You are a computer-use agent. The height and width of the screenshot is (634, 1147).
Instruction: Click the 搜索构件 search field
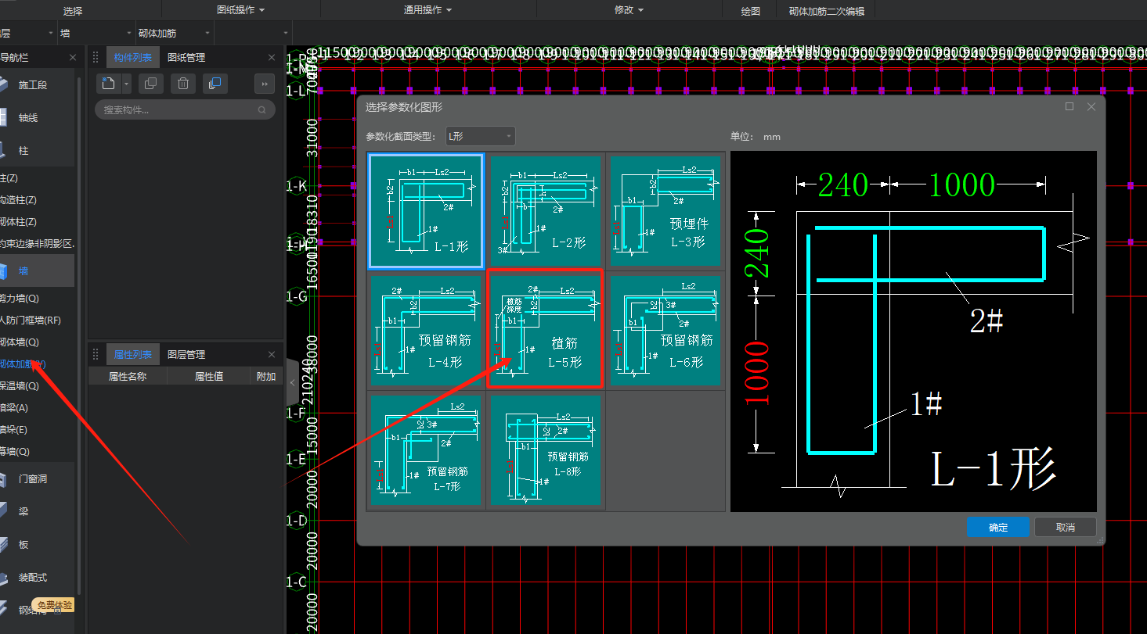pos(185,110)
